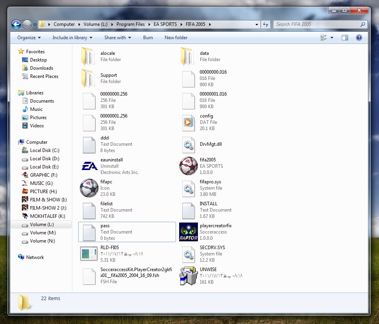
Task: Click the search magnifier icon
Action: coord(363,24)
